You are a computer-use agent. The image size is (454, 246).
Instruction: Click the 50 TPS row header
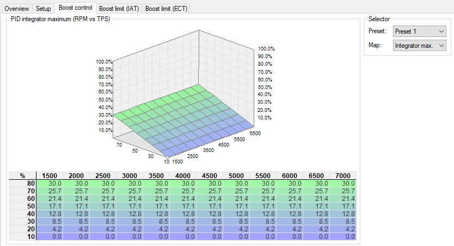tap(23, 206)
